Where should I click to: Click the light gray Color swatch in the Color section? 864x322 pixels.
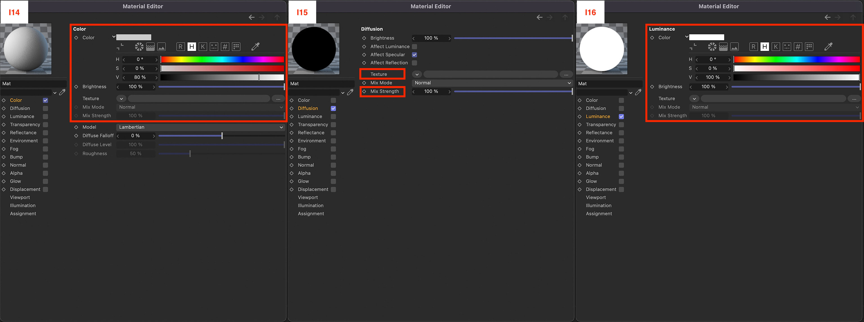(134, 37)
